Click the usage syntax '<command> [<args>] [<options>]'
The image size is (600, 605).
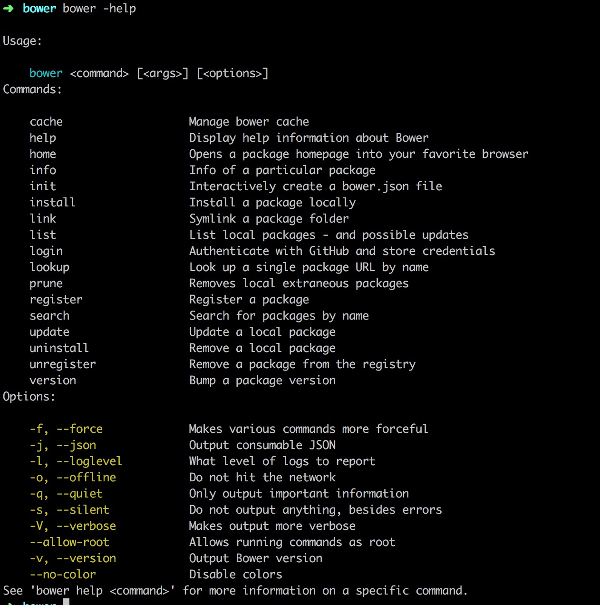(169, 73)
